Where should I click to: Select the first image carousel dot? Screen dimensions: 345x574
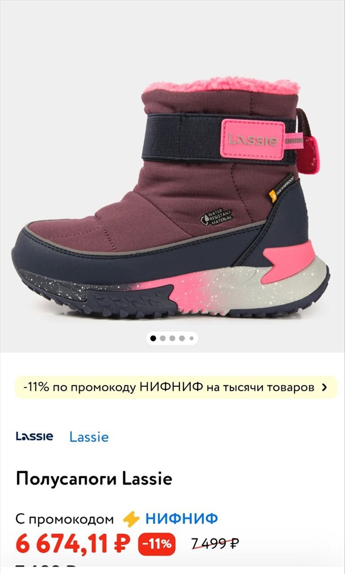click(x=153, y=338)
